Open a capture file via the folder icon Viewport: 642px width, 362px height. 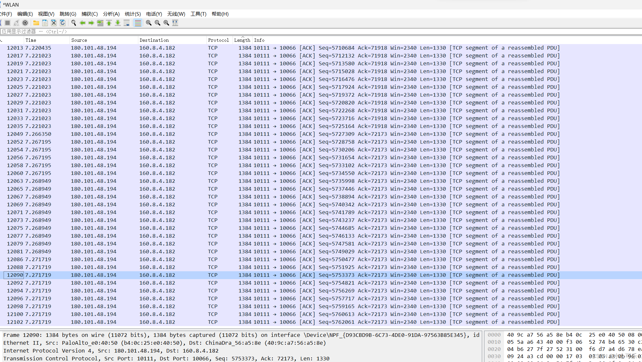pyautogui.click(x=36, y=23)
